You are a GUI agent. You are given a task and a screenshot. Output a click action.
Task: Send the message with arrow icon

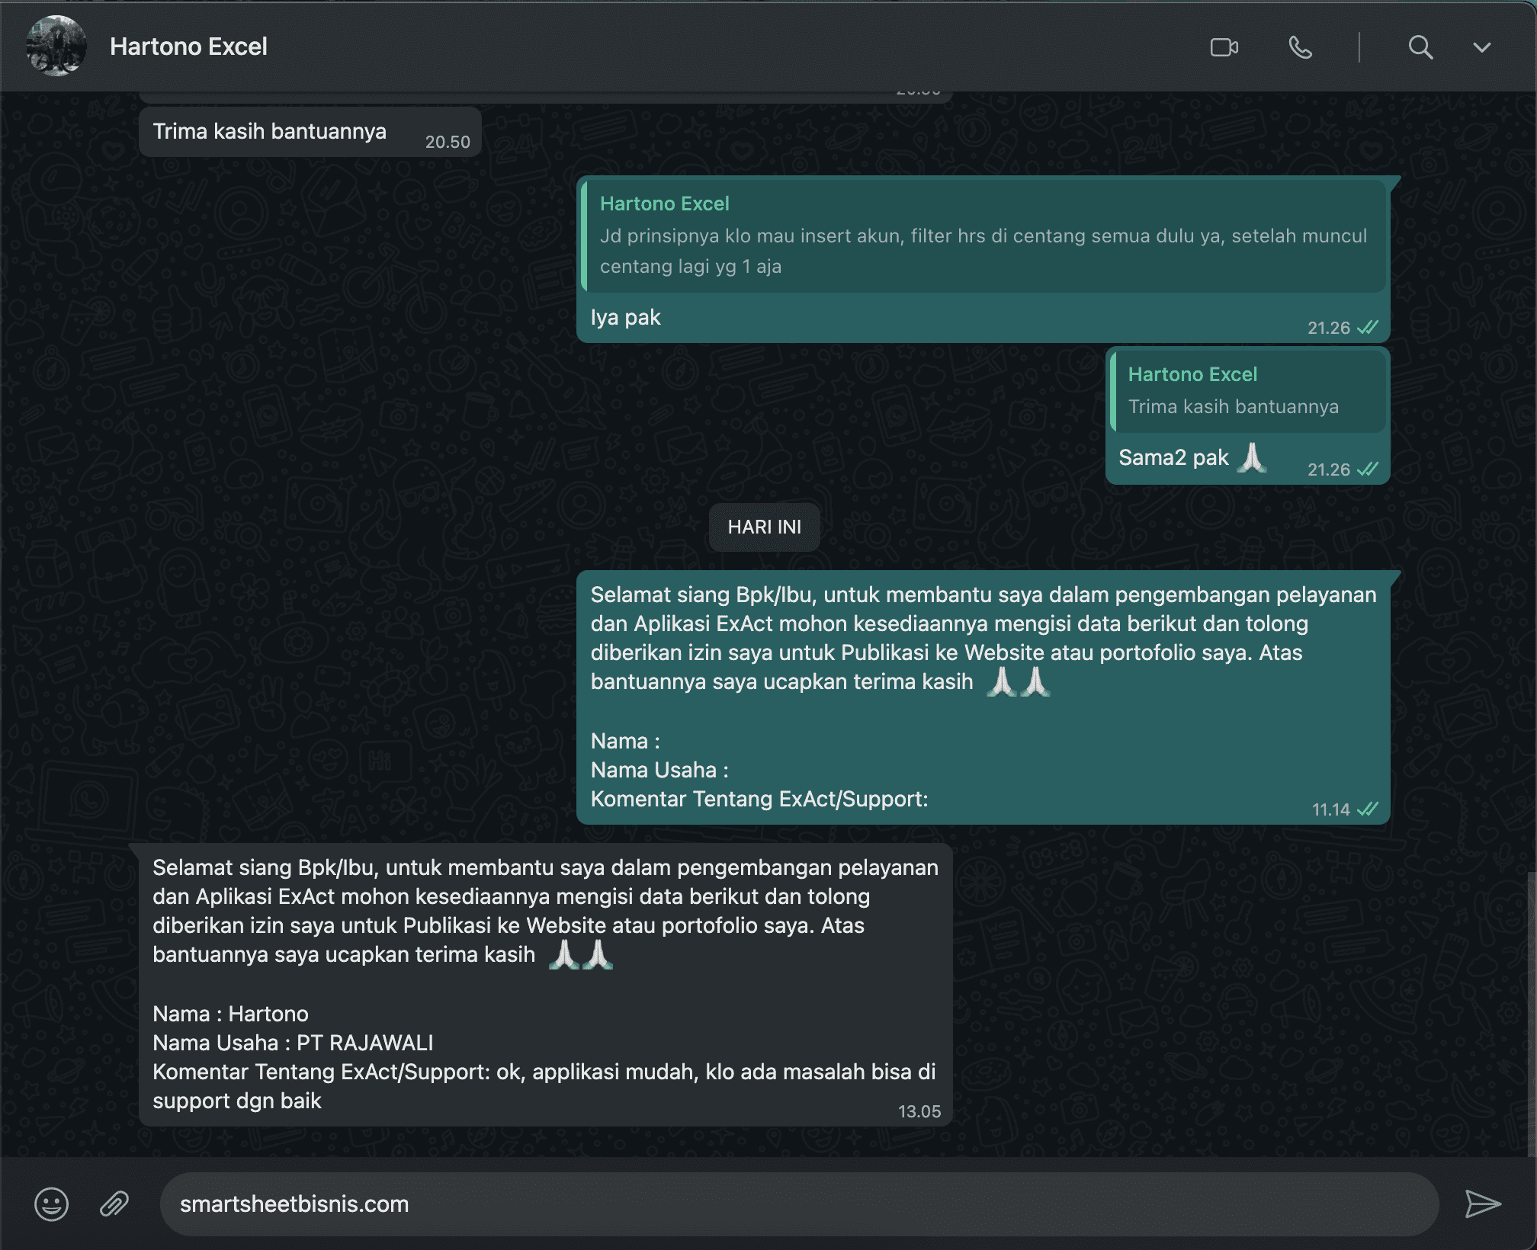click(1482, 1204)
